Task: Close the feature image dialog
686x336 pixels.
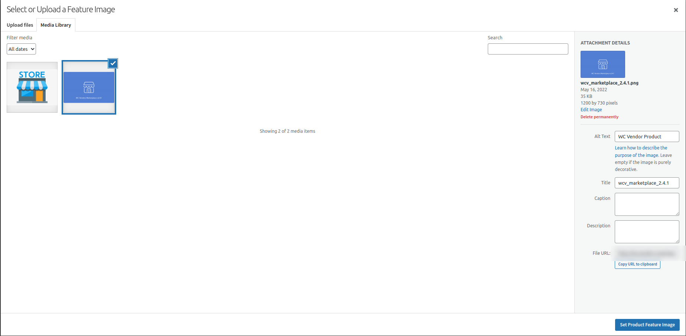Action: [676, 10]
